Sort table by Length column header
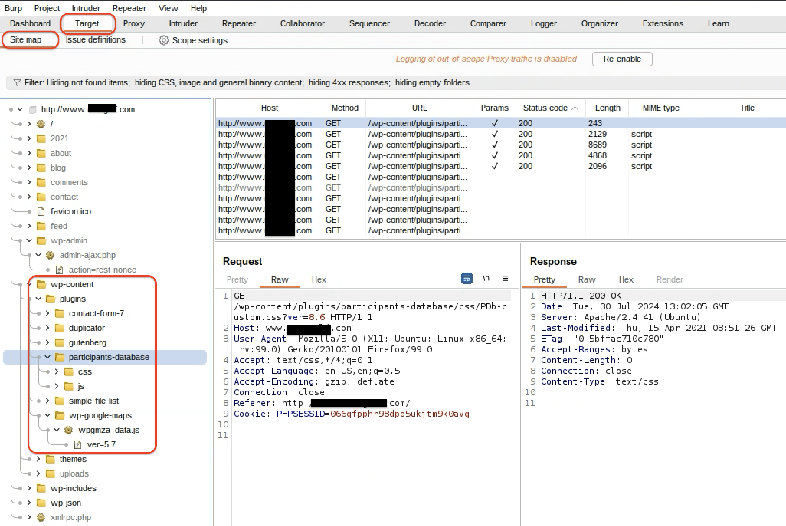Viewport: 786px width, 526px height. coord(608,108)
